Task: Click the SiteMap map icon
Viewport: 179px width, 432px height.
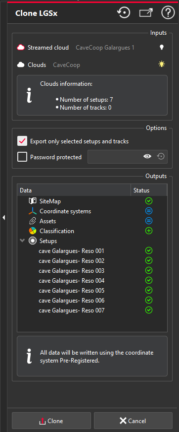Action: (33, 201)
